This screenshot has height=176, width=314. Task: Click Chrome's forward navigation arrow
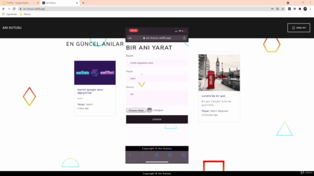click(9, 9)
